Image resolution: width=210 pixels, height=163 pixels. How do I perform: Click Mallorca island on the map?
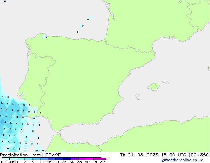[x=154, y=87]
